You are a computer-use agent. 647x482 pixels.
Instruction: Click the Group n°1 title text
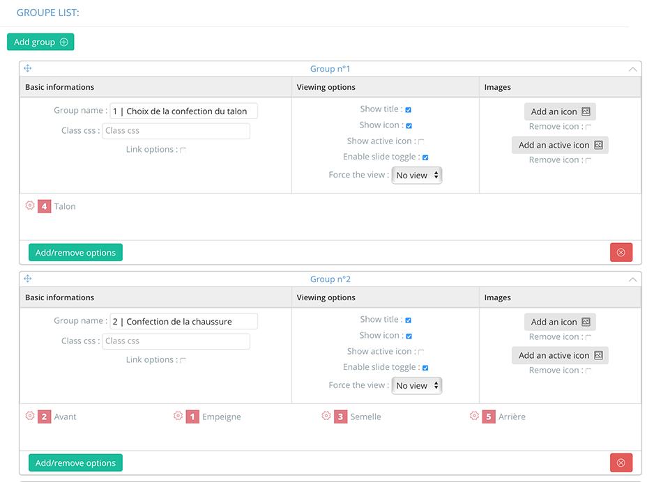point(330,69)
